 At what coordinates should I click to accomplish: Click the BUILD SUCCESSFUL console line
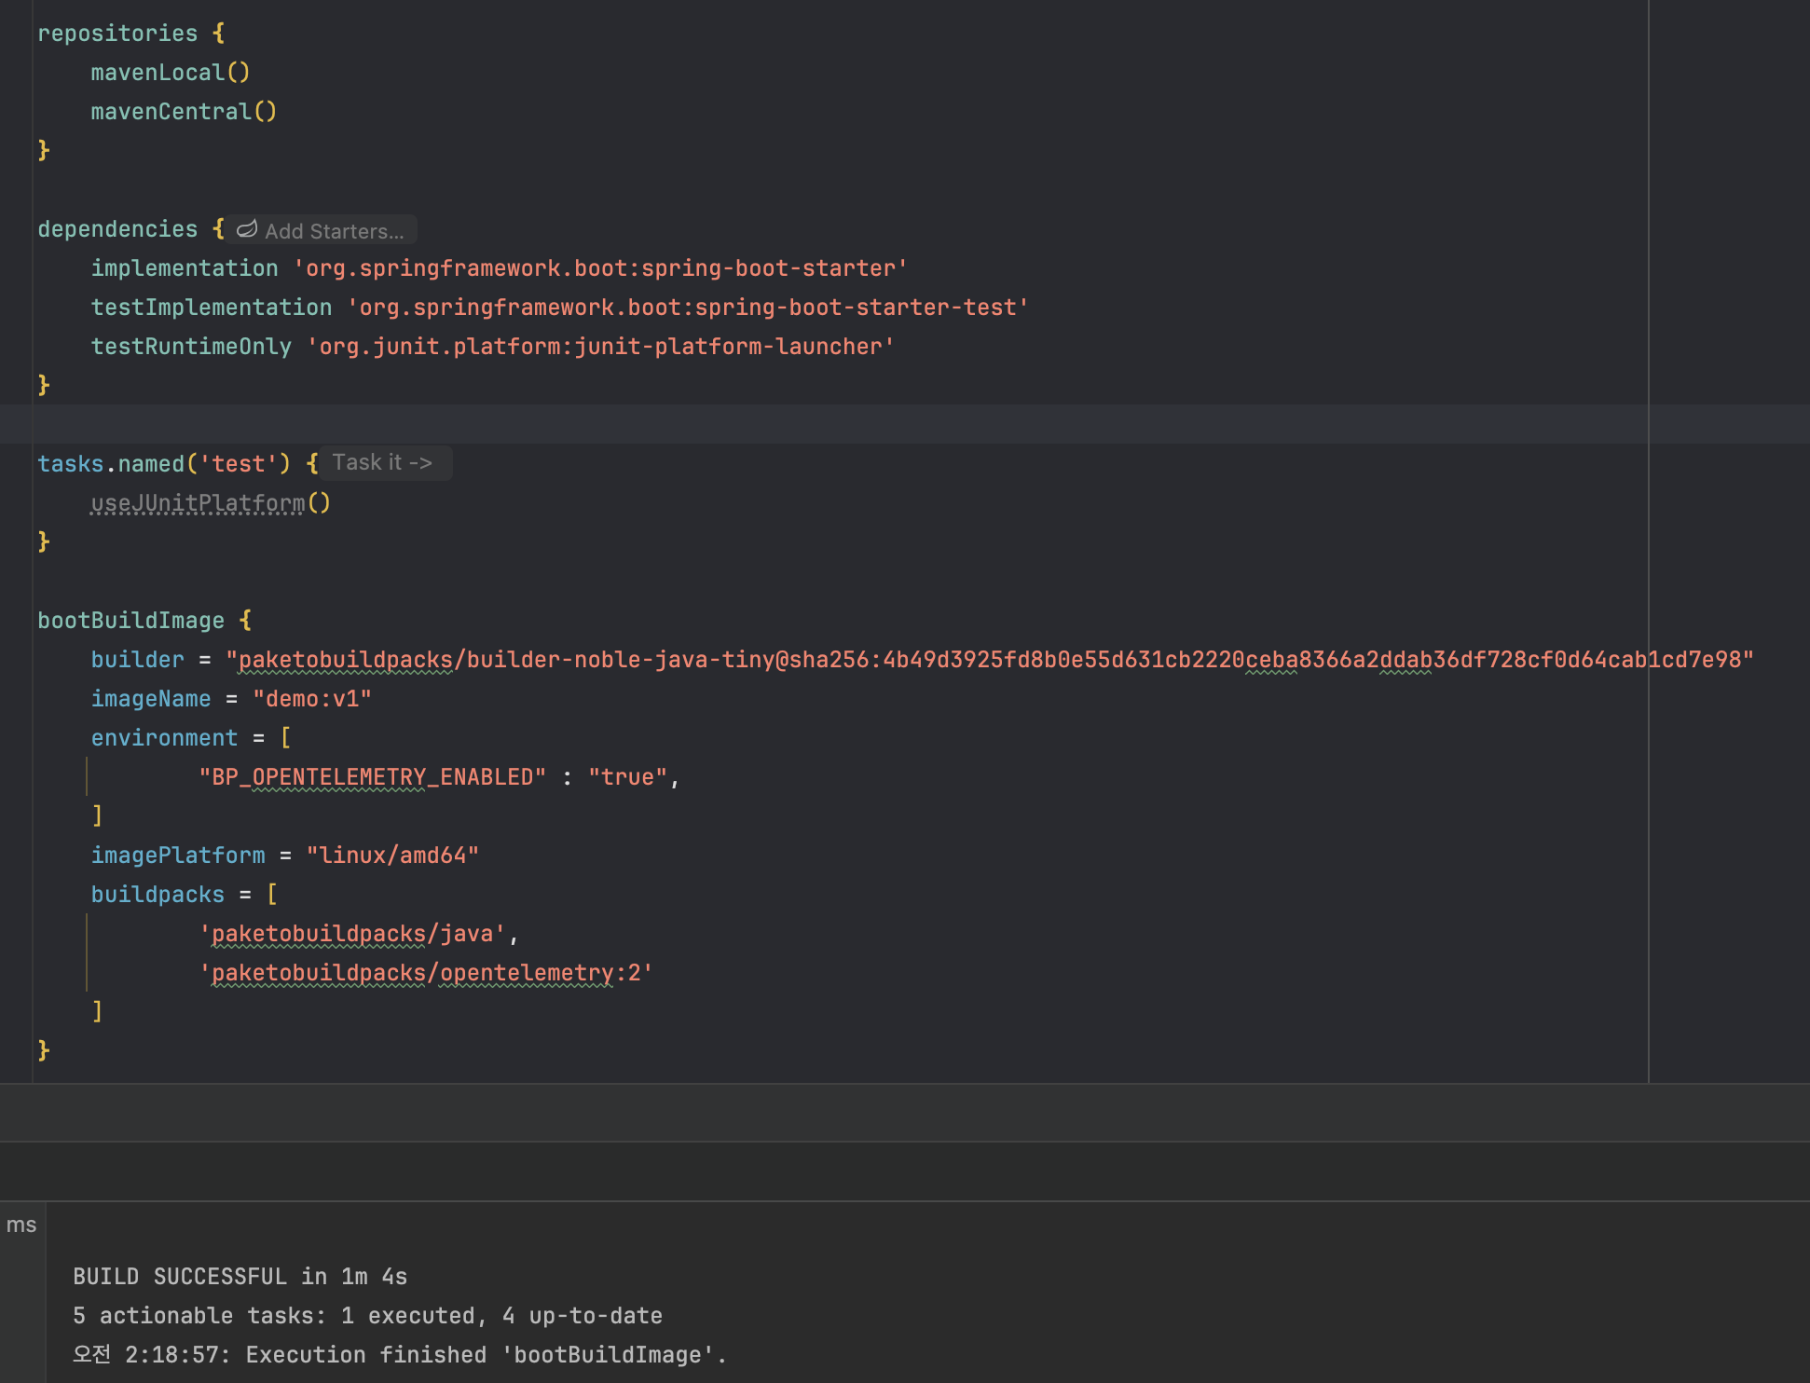click(240, 1277)
